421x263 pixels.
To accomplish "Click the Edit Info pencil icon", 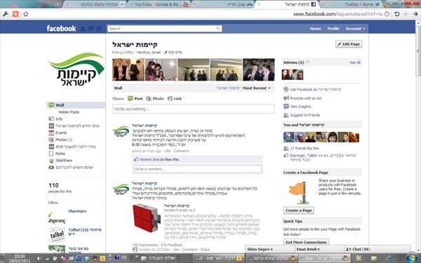I will 166,53.
